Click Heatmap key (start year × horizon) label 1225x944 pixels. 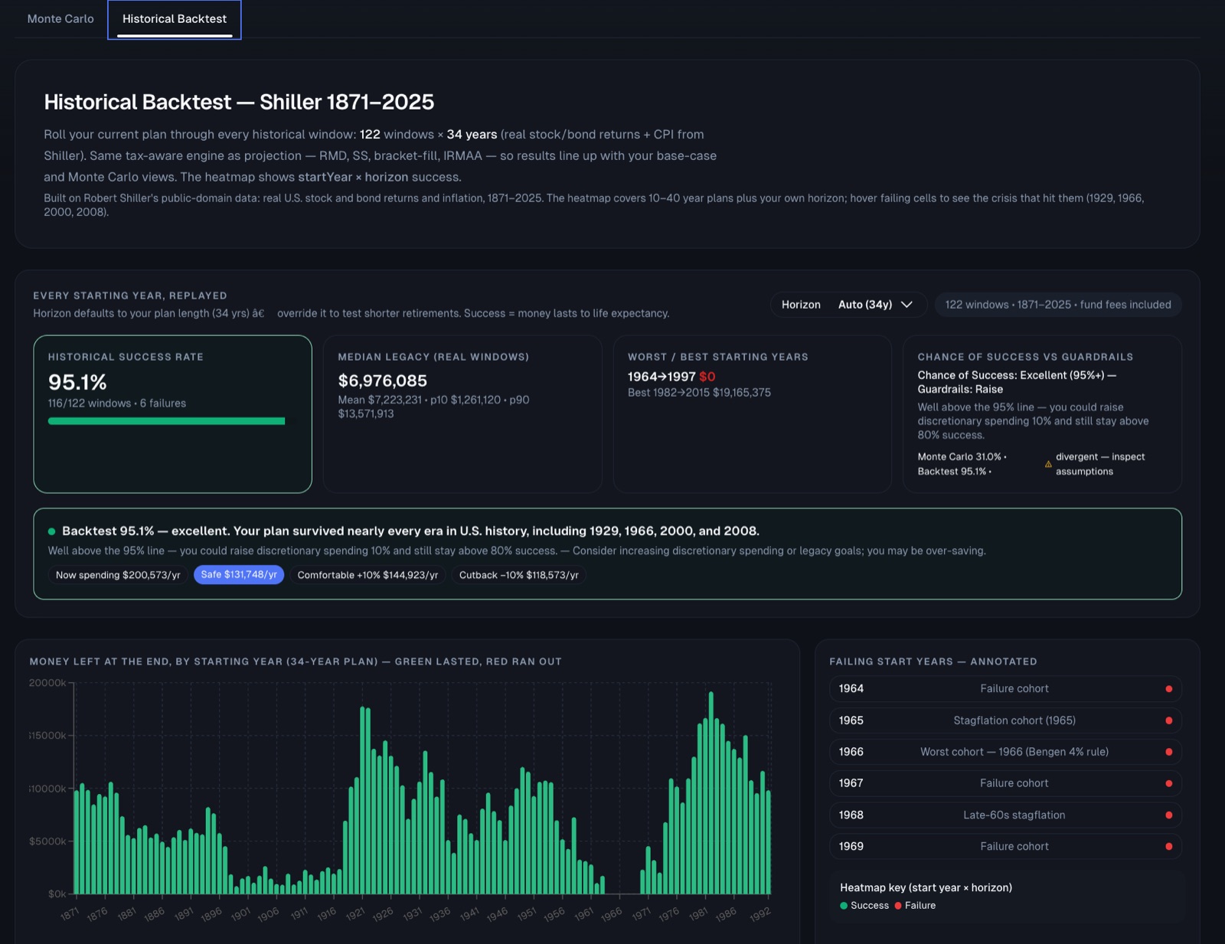[926, 888]
